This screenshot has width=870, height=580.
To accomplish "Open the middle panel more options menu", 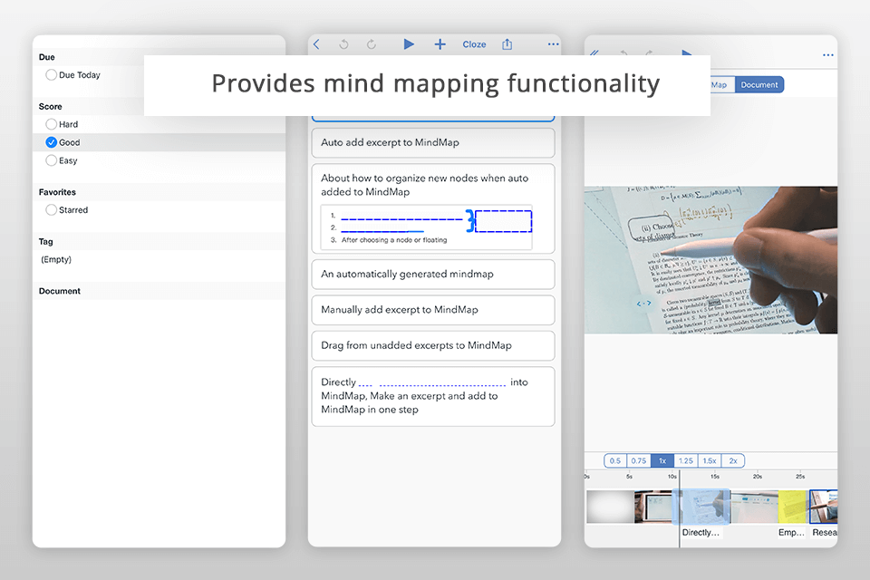I will 553,44.
